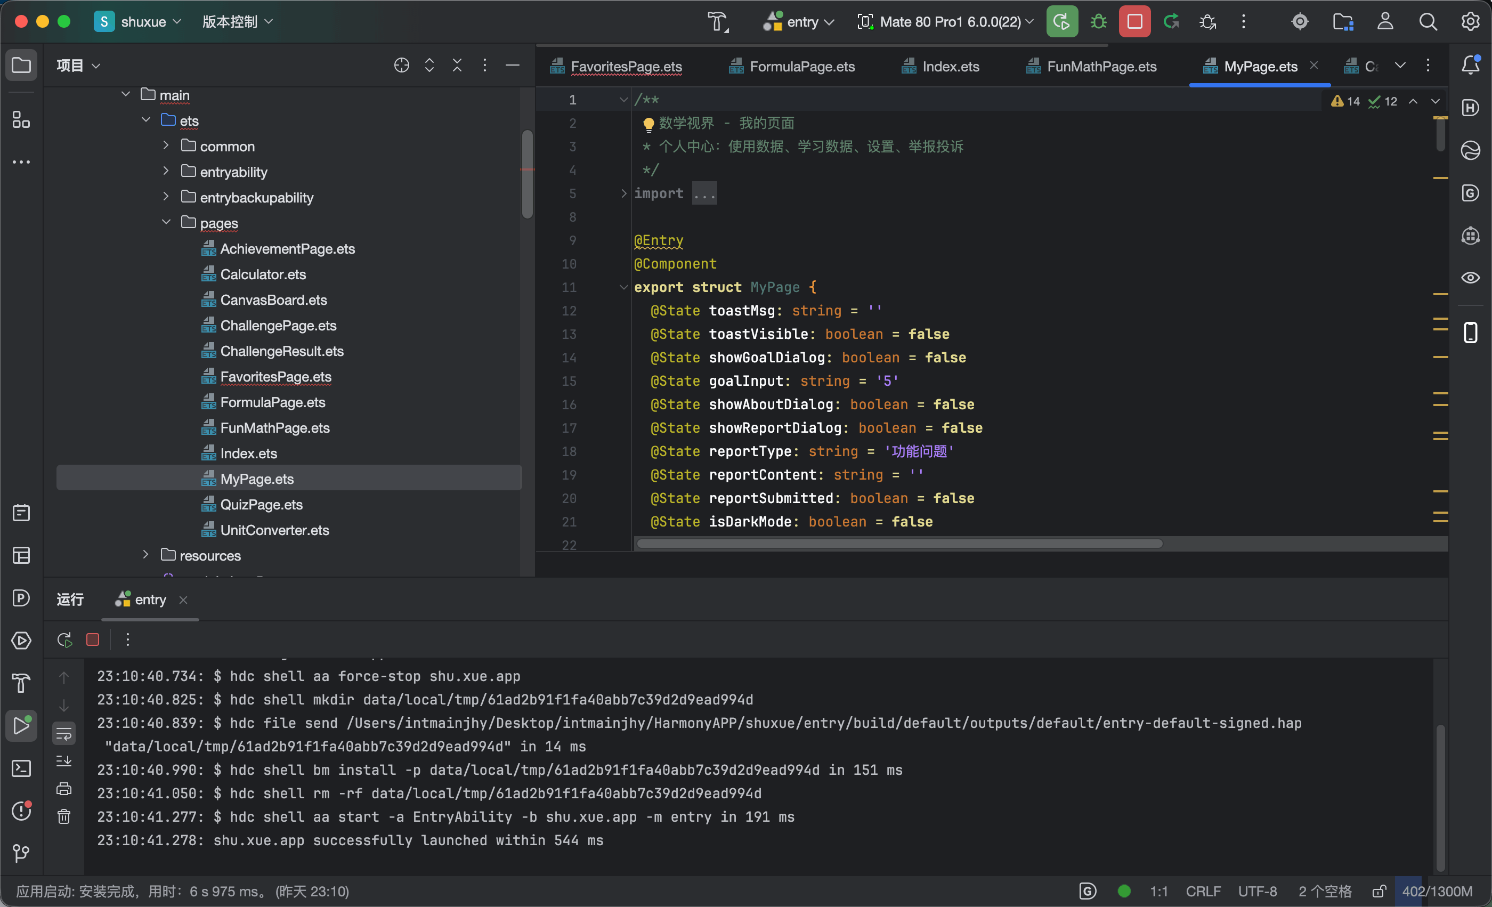This screenshot has height=907, width=1492.
Task: Collapse the pages folder
Action: (x=166, y=222)
